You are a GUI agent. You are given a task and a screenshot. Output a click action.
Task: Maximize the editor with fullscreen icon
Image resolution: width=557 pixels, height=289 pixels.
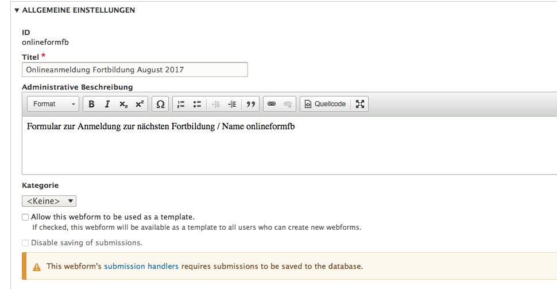[x=360, y=104]
